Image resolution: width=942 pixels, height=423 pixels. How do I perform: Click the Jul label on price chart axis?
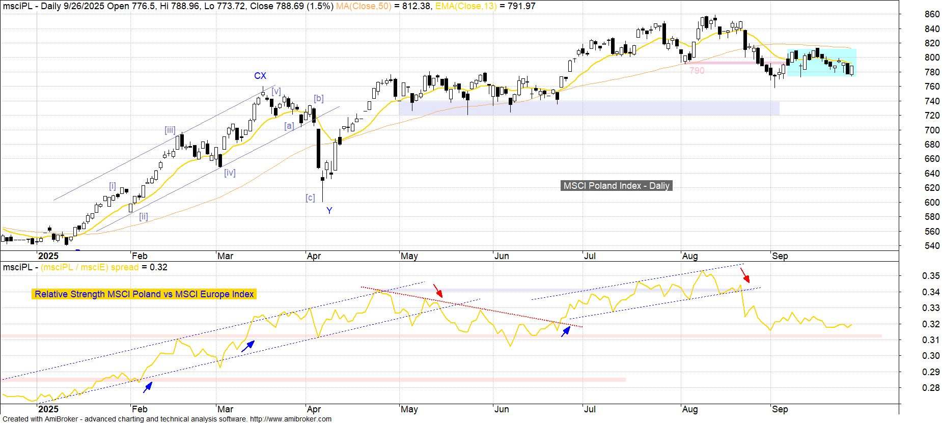590,256
